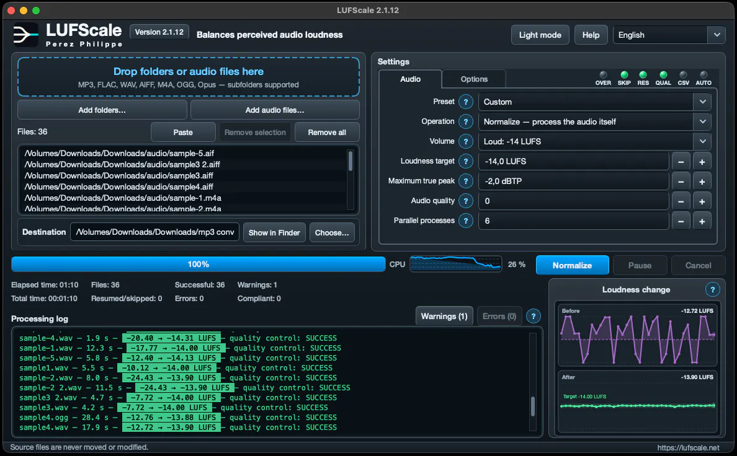Image resolution: width=737 pixels, height=456 pixels.
Task: Decrease Maximum true peak value
Action: click(x=681, y=182)
